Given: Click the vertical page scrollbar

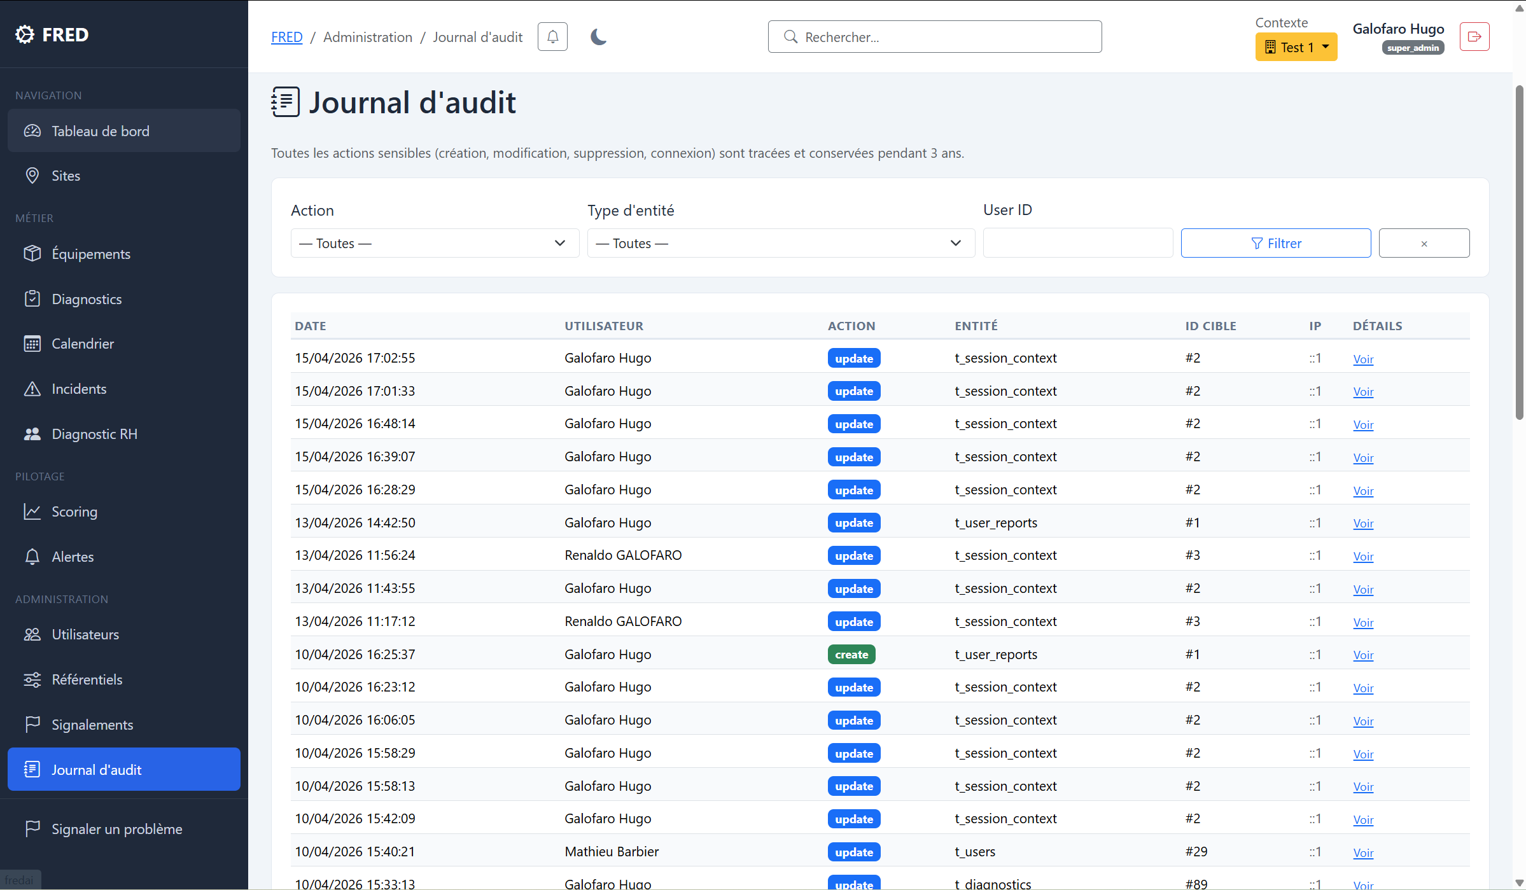Looking at the screenshot, I should [x=1519, y=254].
